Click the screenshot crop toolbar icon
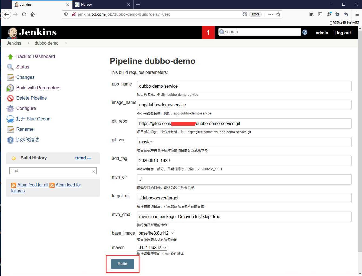362x276 pixels. [337, 14]
